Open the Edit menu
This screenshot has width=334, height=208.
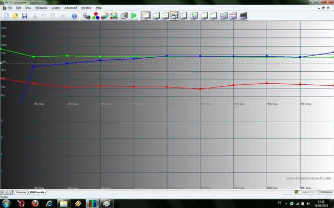19,8
